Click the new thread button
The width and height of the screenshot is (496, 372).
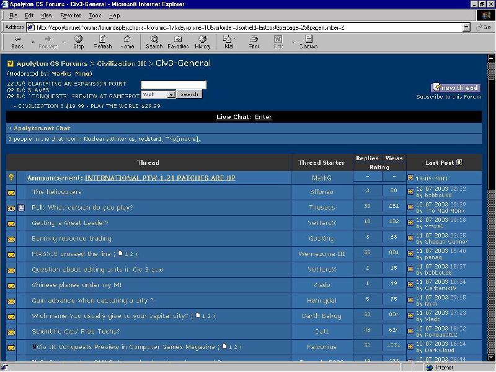(455, 88)
